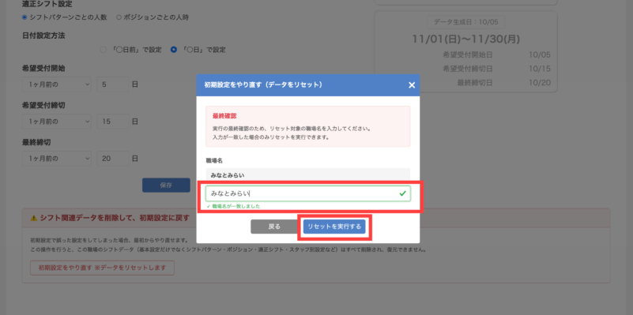Click the 最終締切日 10/20 row
Image resolution: width=633 pixels, height=315 pixels.
[x=503, y=83]
